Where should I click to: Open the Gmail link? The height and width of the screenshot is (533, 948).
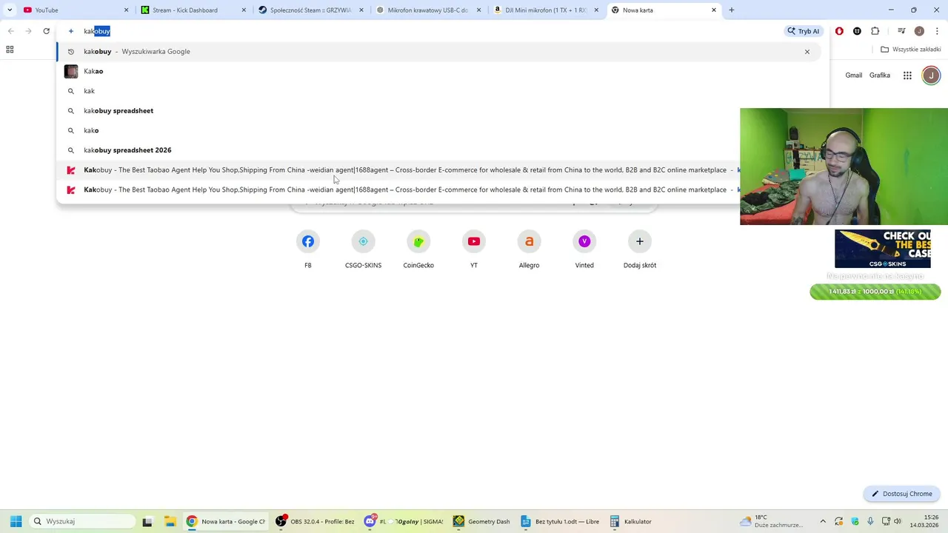click(854, 76)
